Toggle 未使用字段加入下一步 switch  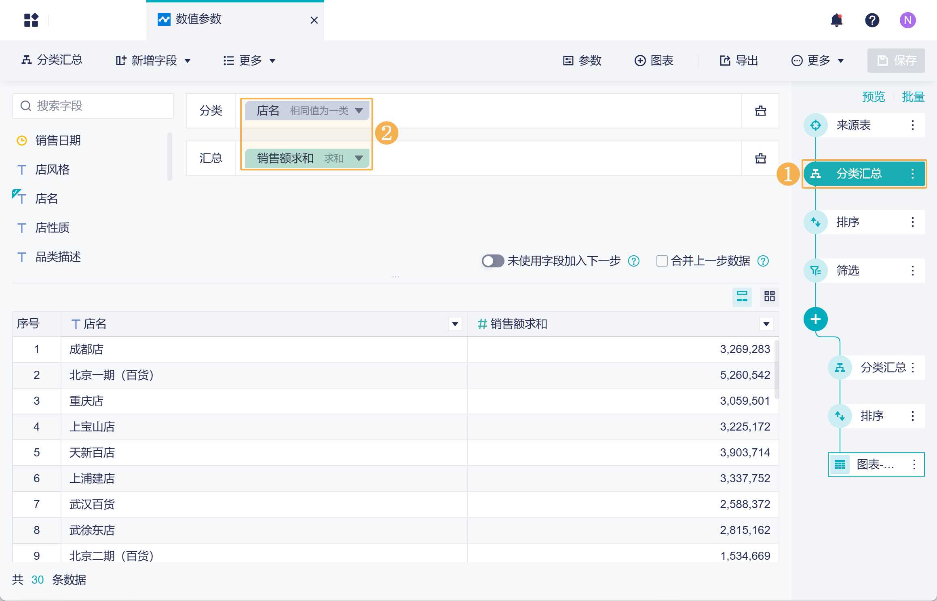pyautogui.click(x=492, y=261)
